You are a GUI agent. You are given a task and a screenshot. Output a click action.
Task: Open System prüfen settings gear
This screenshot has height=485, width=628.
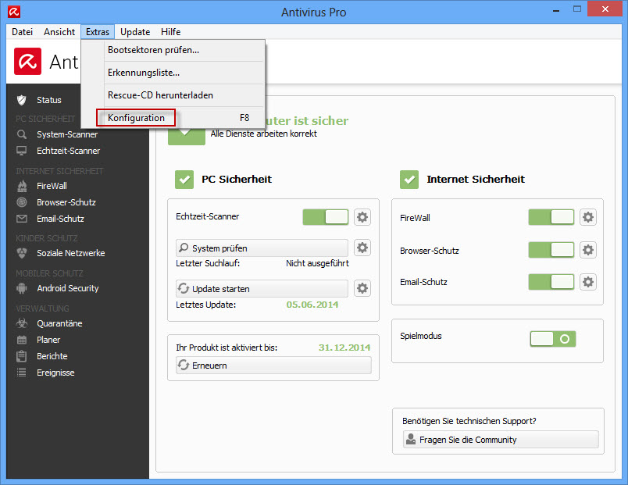tap(362, 248)
